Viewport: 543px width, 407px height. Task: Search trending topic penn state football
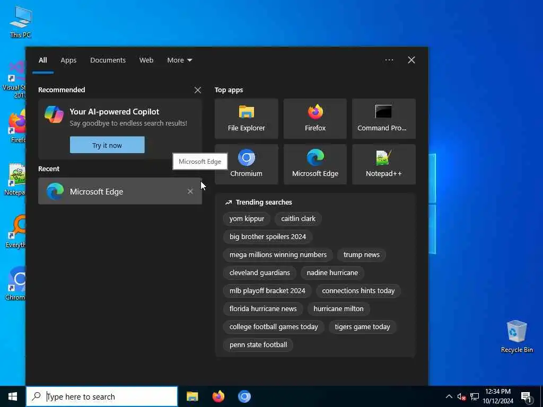tap(258, 344)
